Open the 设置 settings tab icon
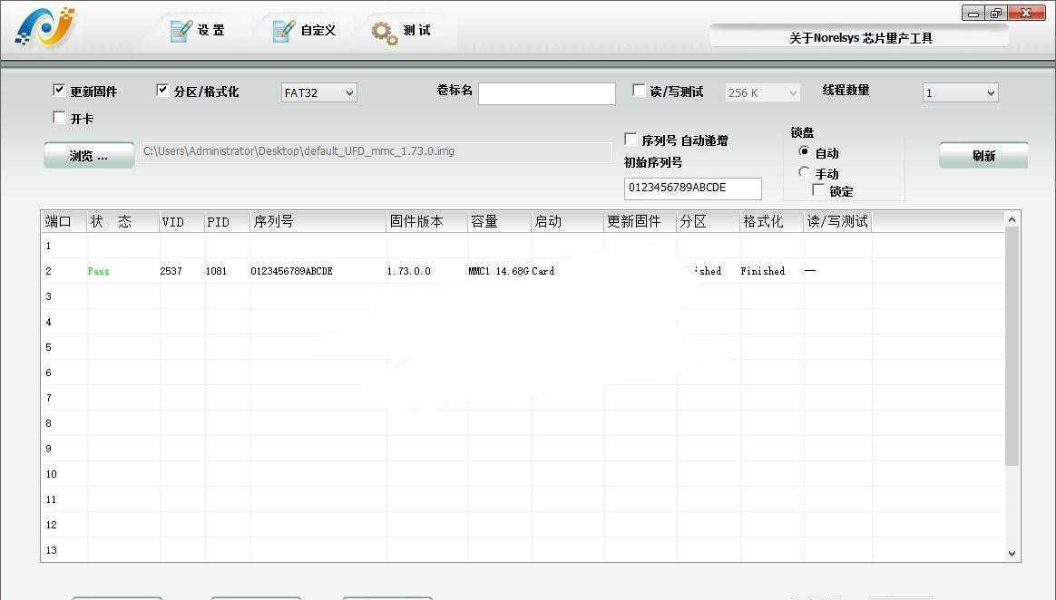This screenshot has width=1056, height=600. tap(181, 31)
